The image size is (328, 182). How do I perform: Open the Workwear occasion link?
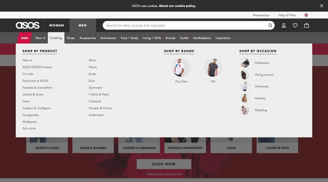262,87
